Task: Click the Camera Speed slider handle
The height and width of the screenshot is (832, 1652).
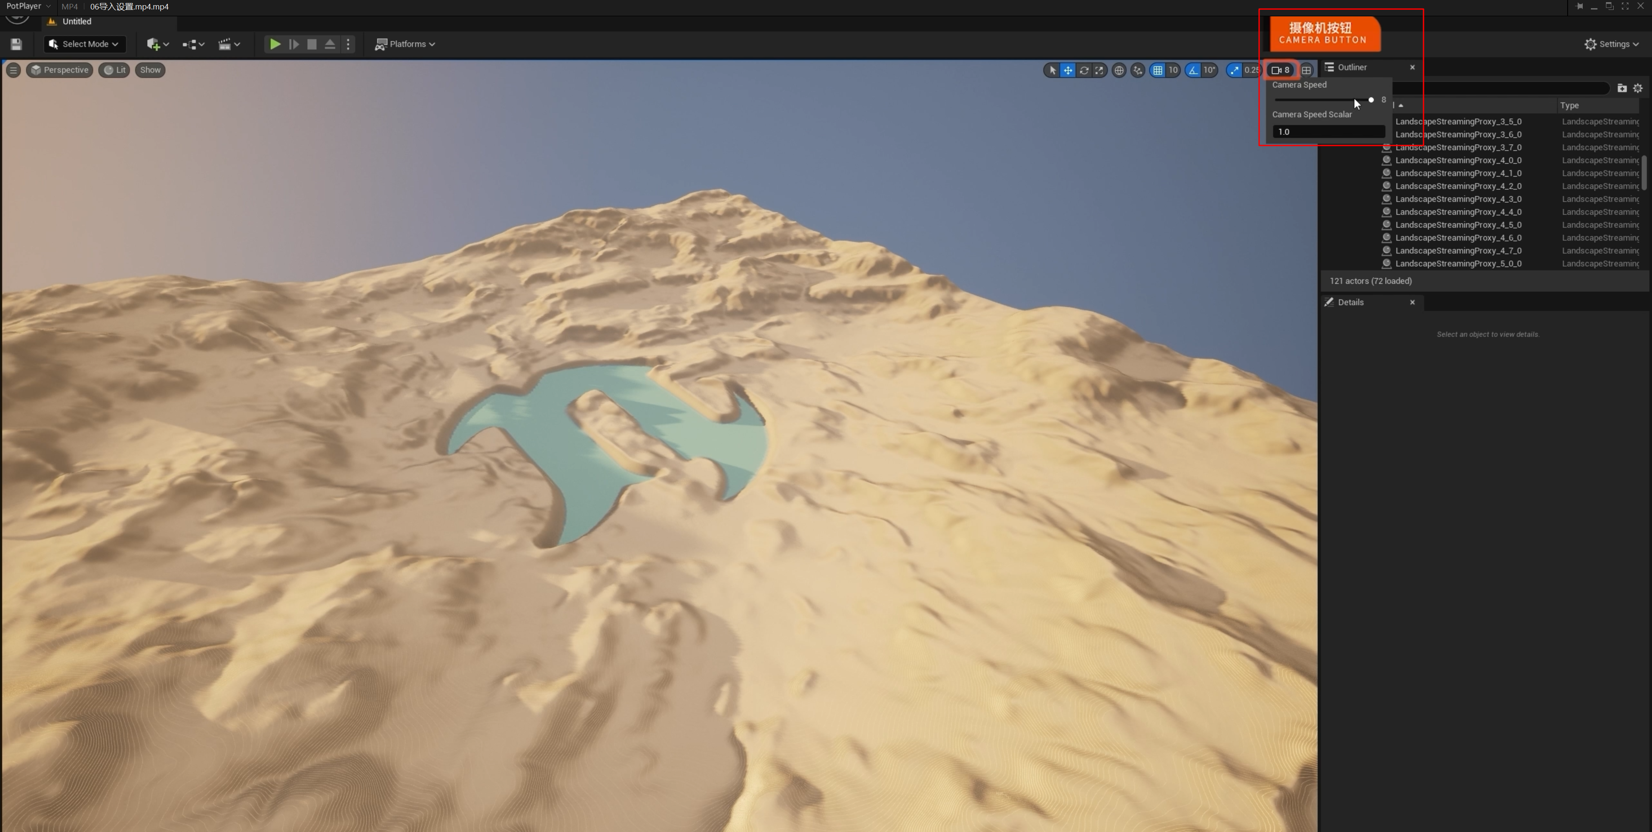Action: click(1371, 100)
